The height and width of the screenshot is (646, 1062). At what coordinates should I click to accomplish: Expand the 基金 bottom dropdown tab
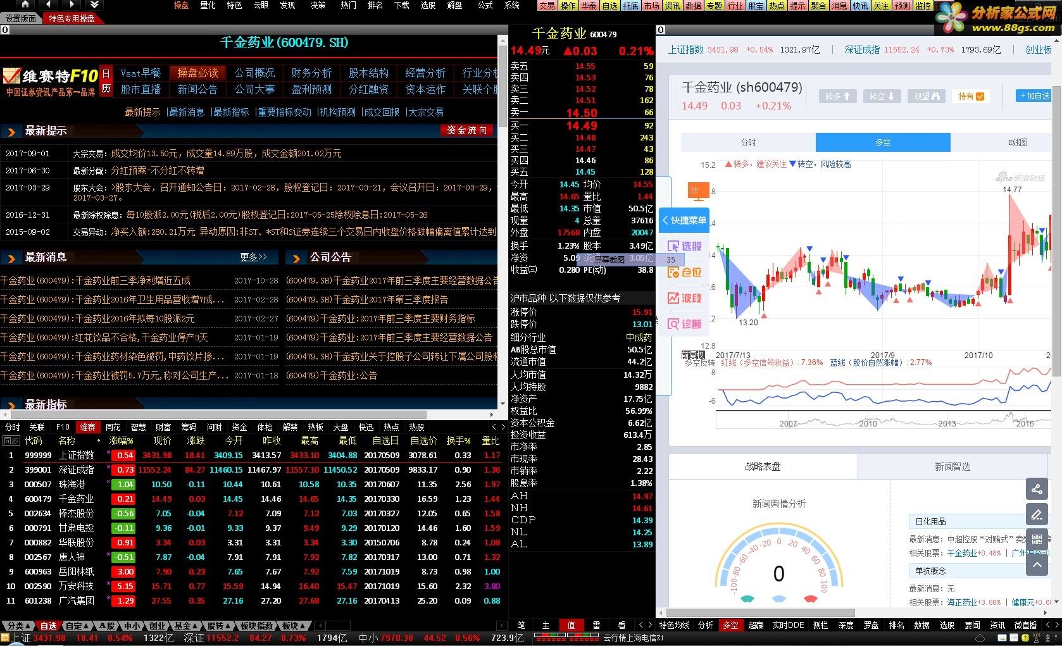(x=186, y=626)
